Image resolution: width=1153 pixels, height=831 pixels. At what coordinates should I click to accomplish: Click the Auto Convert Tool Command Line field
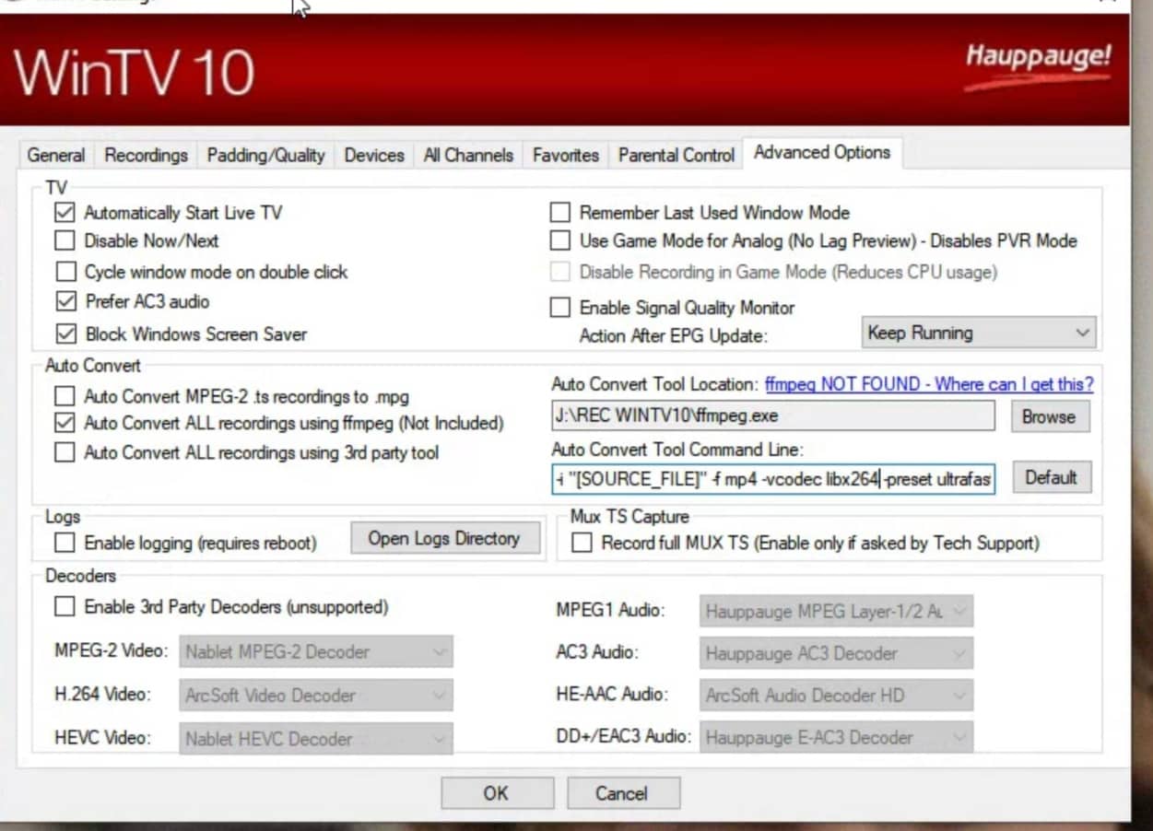coord(773,479)
